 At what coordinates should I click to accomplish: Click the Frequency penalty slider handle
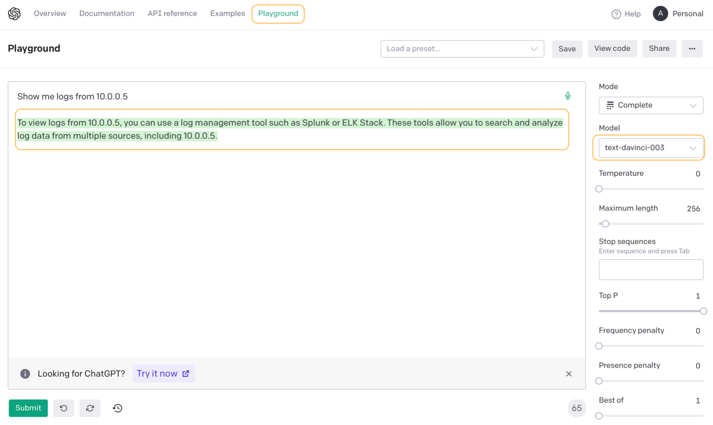[599, 346]
